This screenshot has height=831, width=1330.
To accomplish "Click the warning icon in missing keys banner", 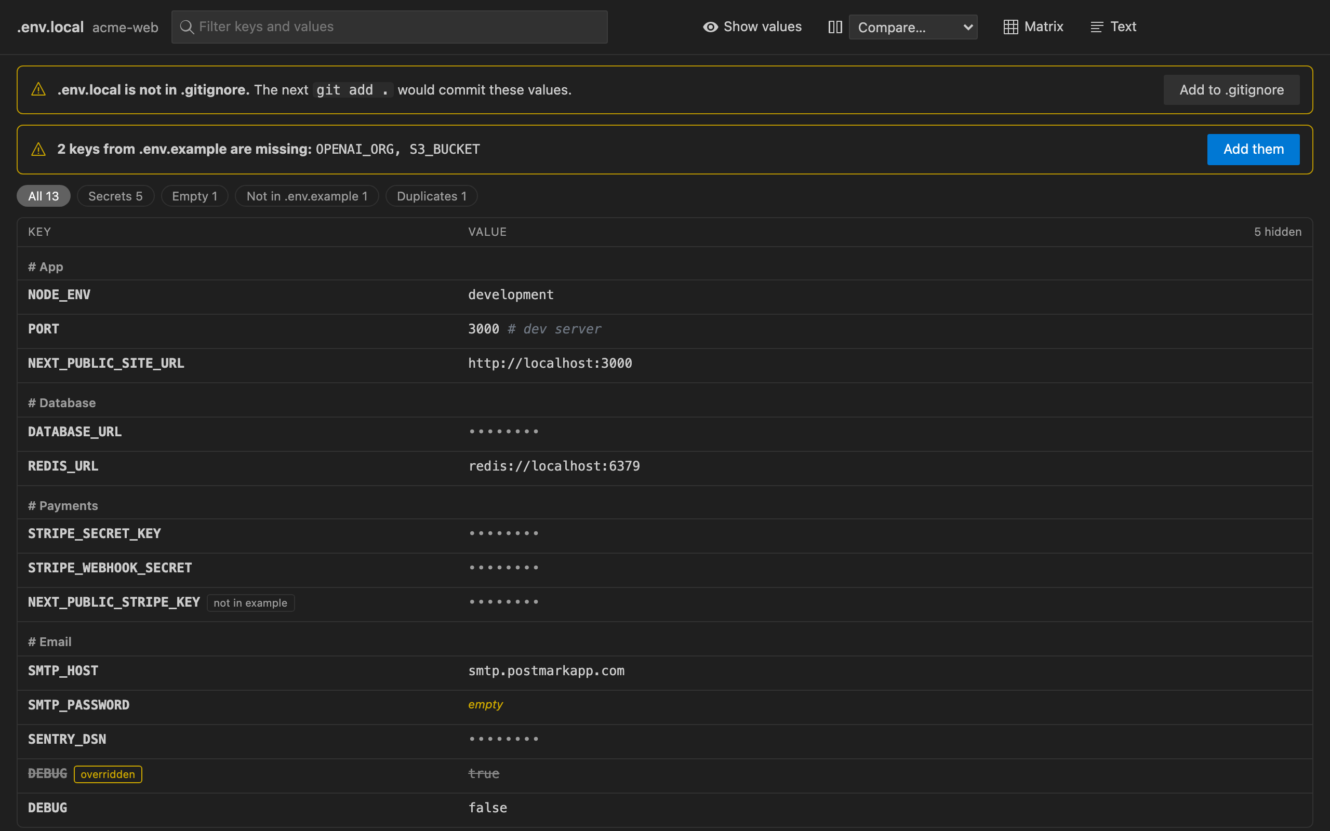I will [x=38, y=149].
